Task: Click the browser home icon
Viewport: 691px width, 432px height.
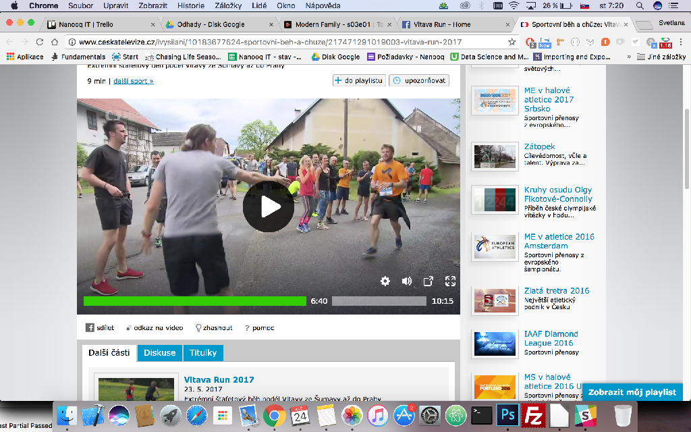Action: pyautogui.click(x=55, y=42)
